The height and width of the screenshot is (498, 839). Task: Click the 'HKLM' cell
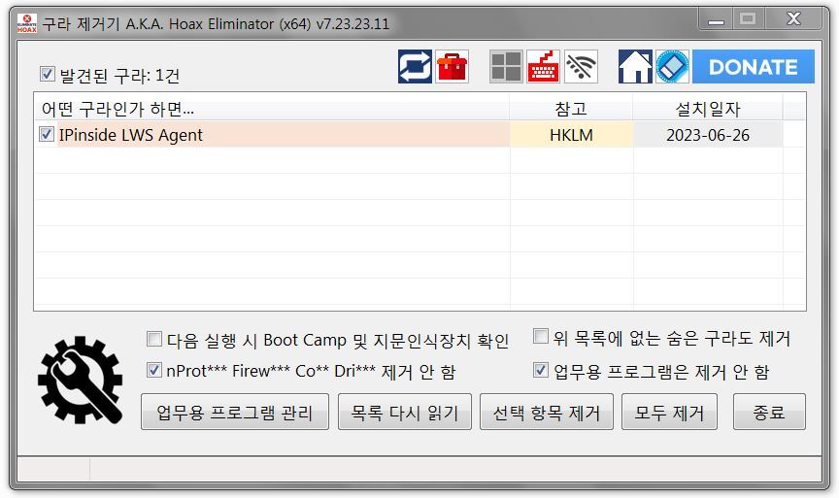571,135
